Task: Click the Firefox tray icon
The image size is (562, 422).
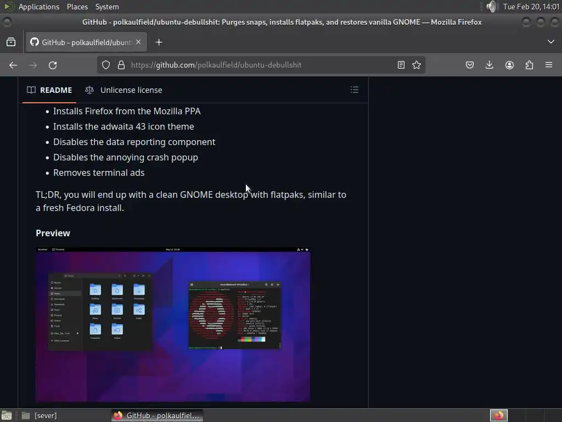Action: tap(498, 415)
